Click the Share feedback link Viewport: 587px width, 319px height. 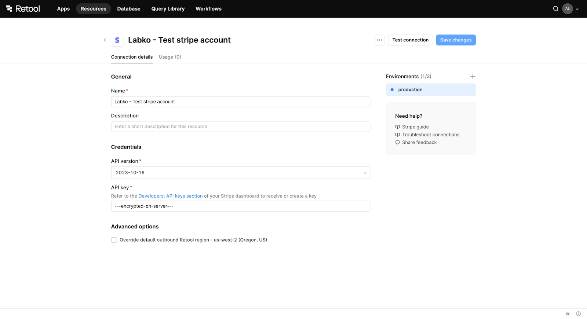pyautogui.click(x=419, y=143)
